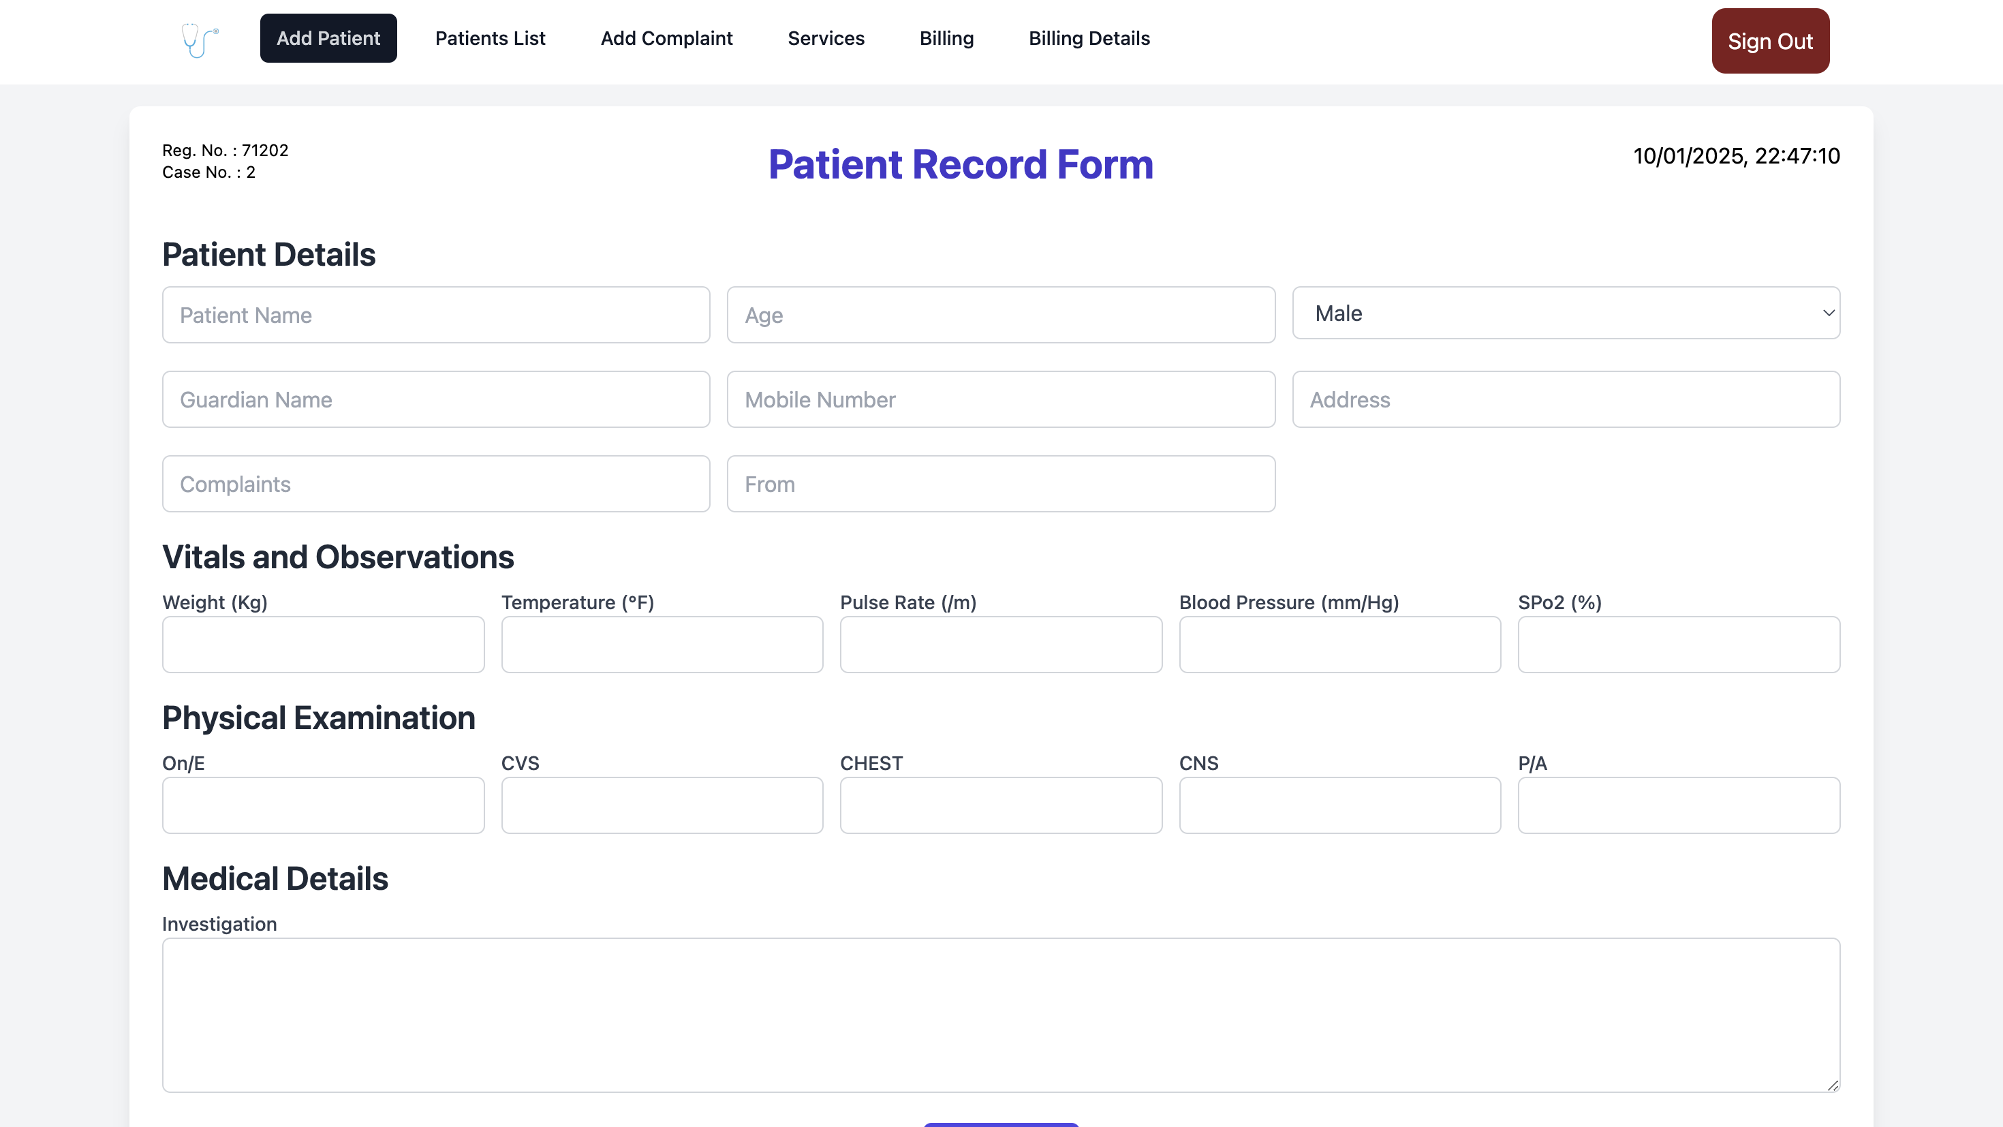Image resolution: width=2003 pixels, height=1127 pixels.
Task: Select the Add Patient tab
Action: pos(328,38)
